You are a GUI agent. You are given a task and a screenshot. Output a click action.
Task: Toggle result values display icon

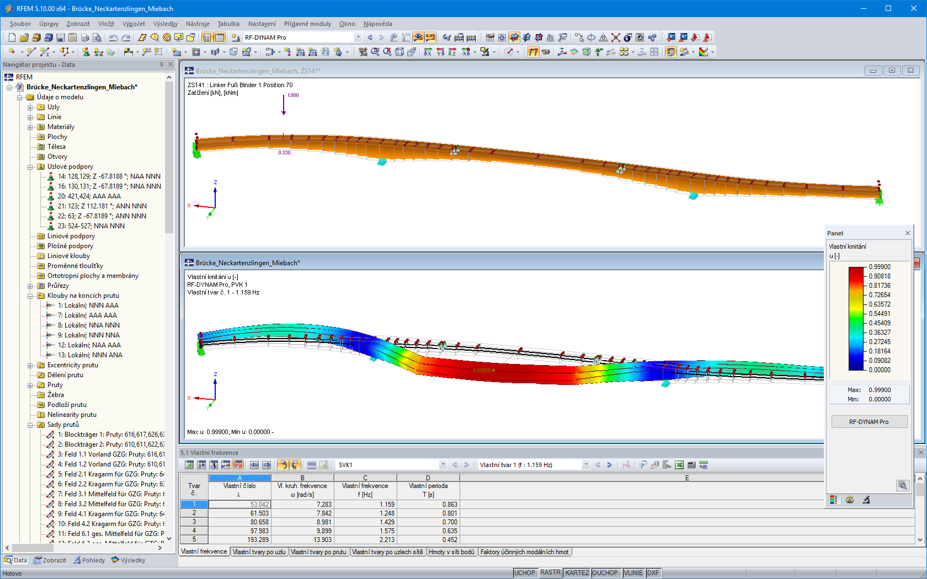tap(430, 37)
